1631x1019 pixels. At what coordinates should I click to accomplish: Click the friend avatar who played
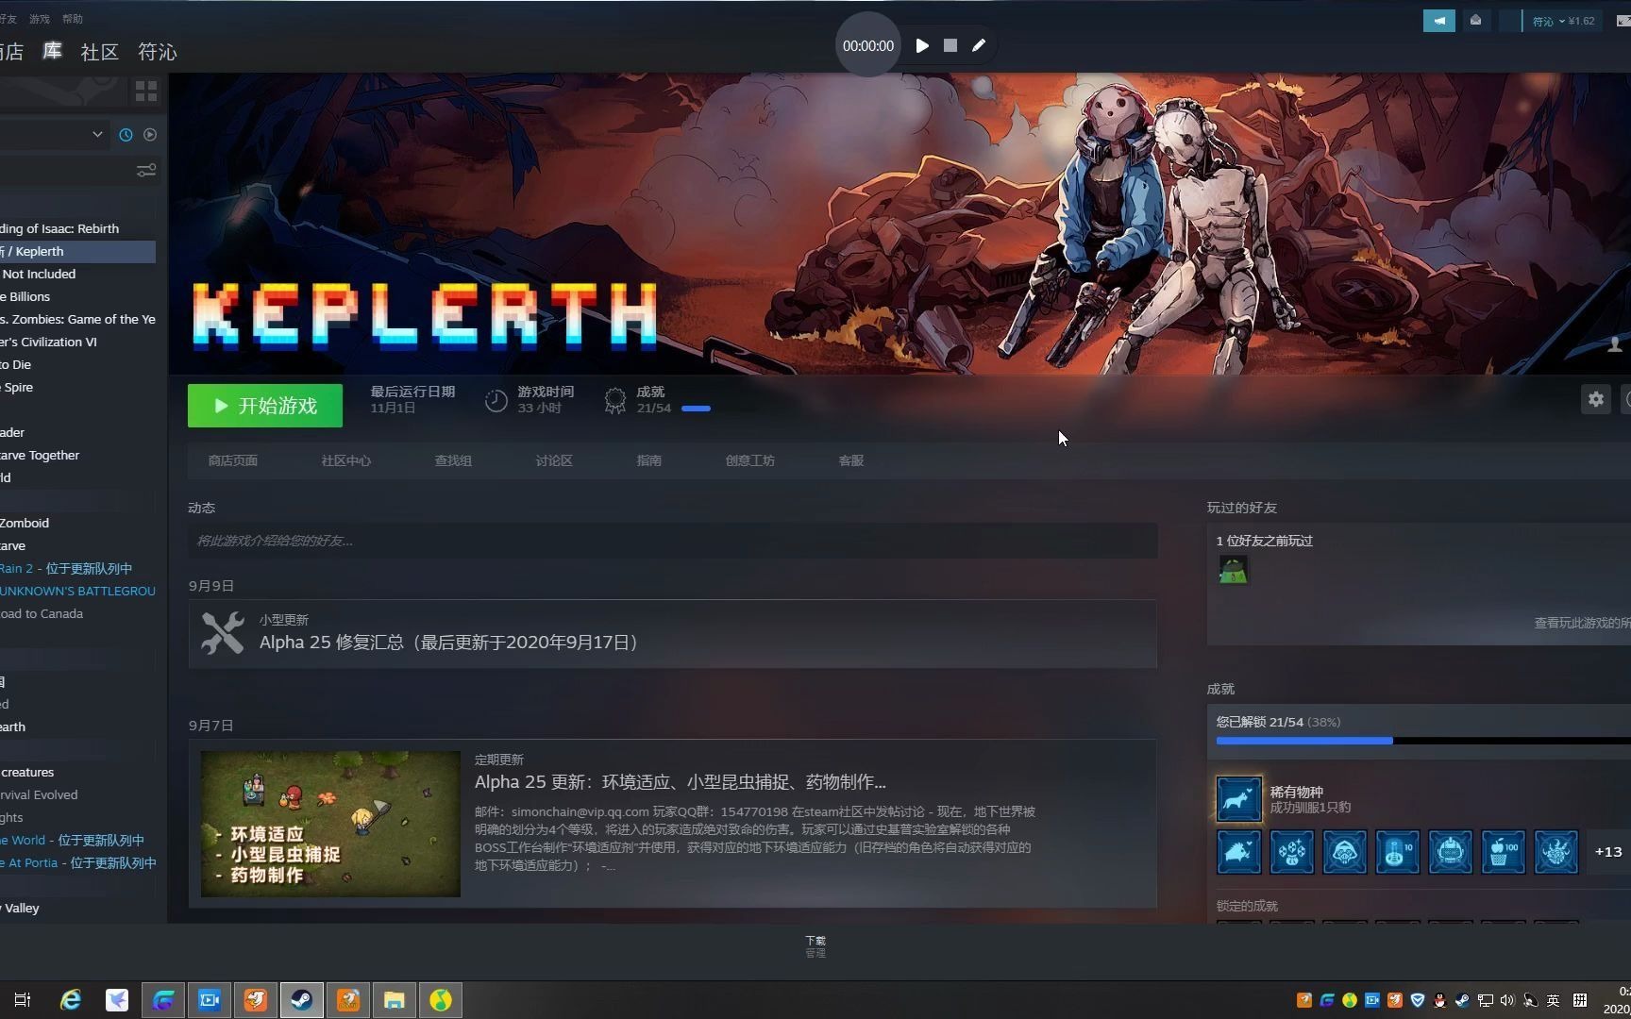tap(1234, 570)
